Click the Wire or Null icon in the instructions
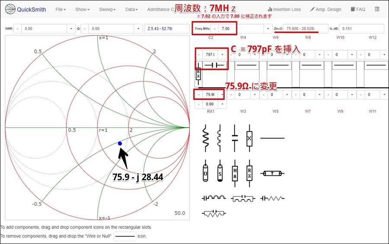Image resolution: width=389 pixels, height=244 pixels. [x=125, y=236]
